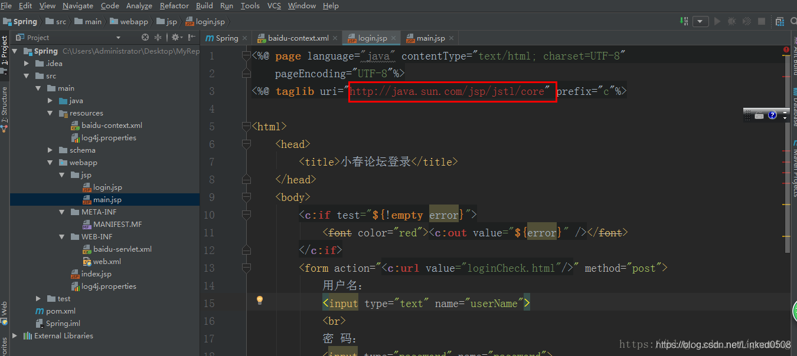This screenshot has width=797, height=356.
Task: Close the main.jsp tab
Action: (451, 38)
